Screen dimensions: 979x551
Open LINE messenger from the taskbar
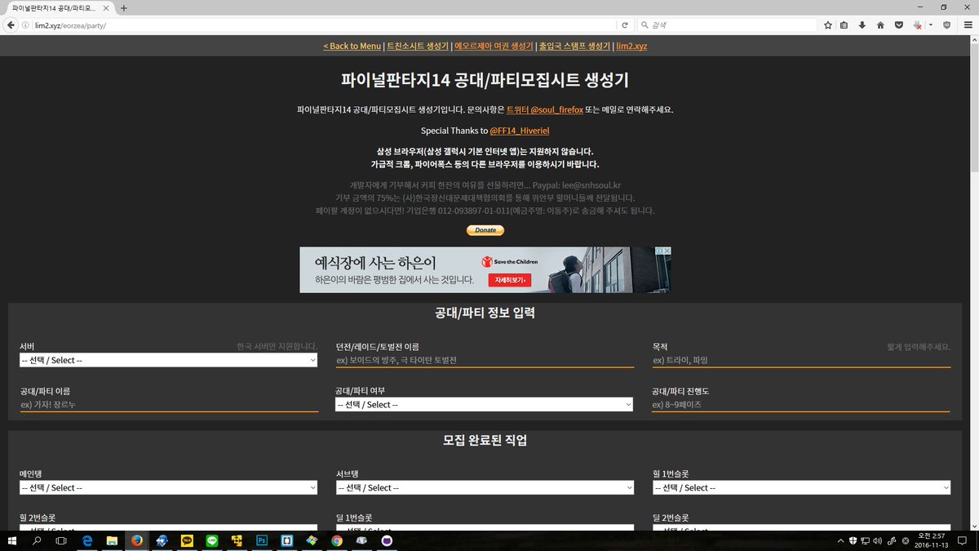coord(212,540)
